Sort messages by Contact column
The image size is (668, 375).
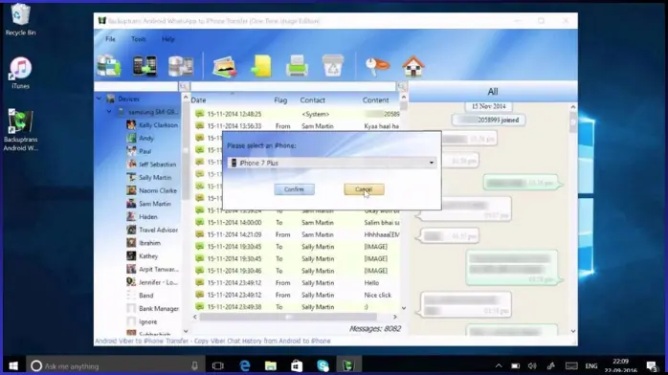tap(312, 100)
